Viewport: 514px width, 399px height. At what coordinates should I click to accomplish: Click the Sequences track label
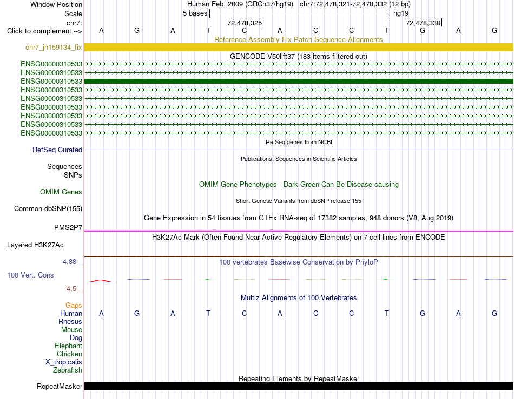pyautogui.click(x=64, y=166)
